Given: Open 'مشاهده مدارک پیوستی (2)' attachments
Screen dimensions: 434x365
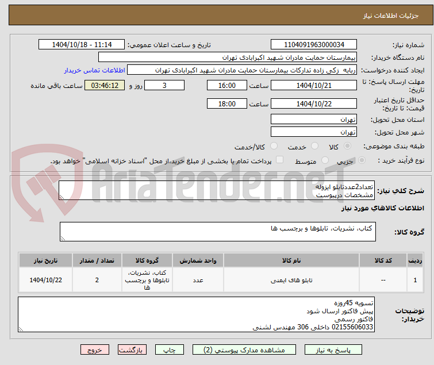Looking at the screenshot, I should 244,350.
